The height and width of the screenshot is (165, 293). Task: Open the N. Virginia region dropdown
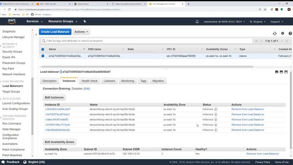tap(257, 22)
